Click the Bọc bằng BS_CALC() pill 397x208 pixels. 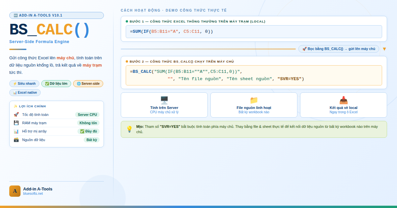pyautogui.click(x=339, y=49)
